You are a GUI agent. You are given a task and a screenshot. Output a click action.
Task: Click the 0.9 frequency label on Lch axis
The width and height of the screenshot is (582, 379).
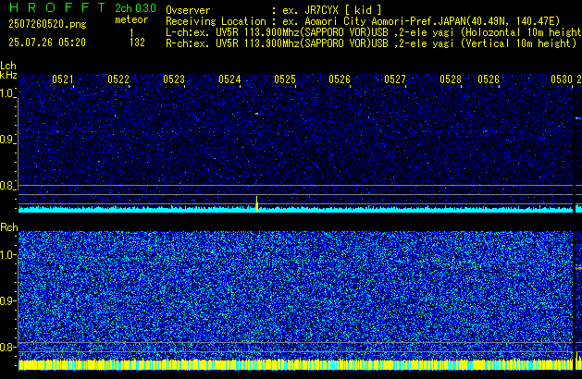point(6,140)
